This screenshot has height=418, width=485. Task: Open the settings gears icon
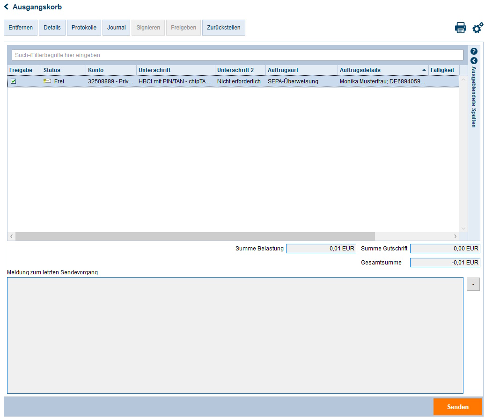point(478,28)
